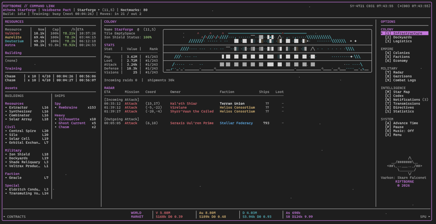This screenshot has width=436, height=224.
Task: Select the Silo building row
Action: tap(27, 135)
